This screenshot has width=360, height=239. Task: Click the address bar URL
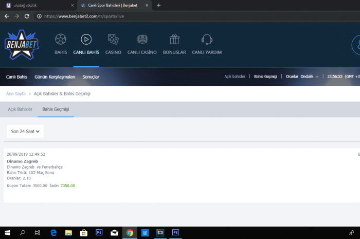point(84,16)
